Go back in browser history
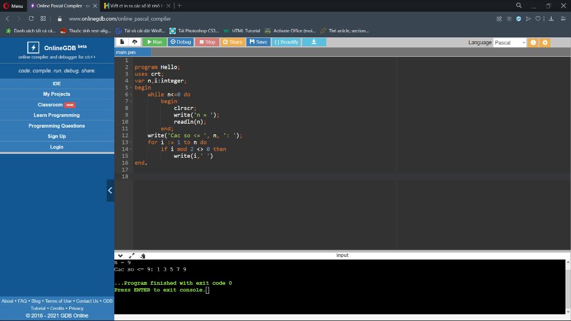The height and width of the screenshot is (321, 571). pyautogui.click(x=7, y=18)
